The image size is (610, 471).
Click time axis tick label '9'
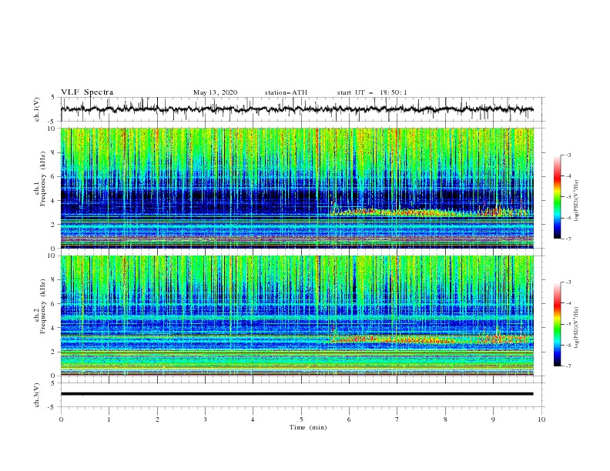pyautogui.click(x=493, y=419)
